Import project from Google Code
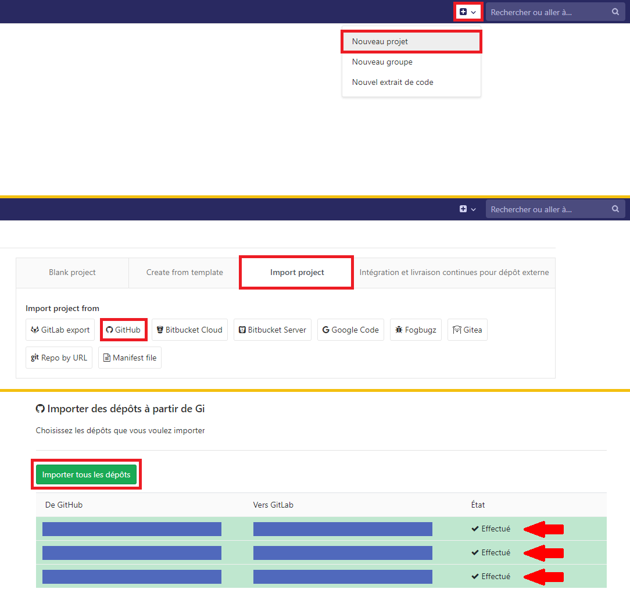630x589 pixels. pos(350,330)
